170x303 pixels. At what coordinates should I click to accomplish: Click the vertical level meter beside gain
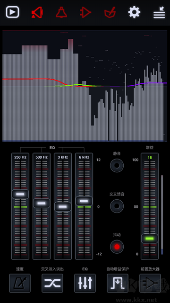[x=162, y=214]
